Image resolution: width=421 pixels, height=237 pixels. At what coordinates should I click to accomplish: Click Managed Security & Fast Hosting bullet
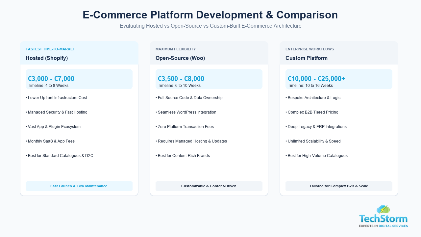point(57,112)
